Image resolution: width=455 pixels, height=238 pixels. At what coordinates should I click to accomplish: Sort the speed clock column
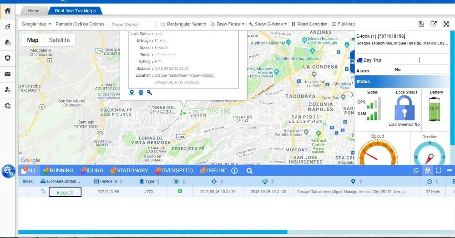[x=433, y=182]
